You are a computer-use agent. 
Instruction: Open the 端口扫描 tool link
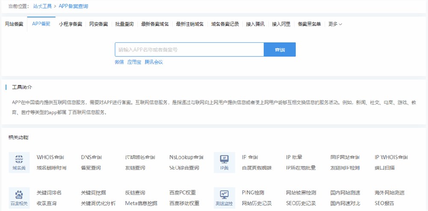pos(384,168)
